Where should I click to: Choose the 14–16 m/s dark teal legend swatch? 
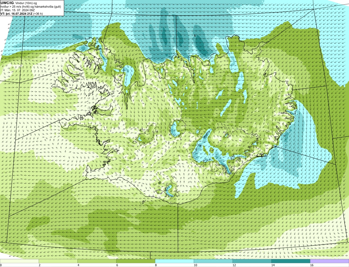pyautogui.click(x=291, y=261)
